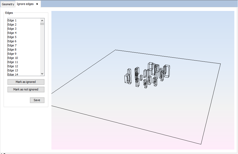The width and height of the screenshot is (238, 154).
Task: Choose Edge 3 from the Edges list
Action: (x=12, y=29)
